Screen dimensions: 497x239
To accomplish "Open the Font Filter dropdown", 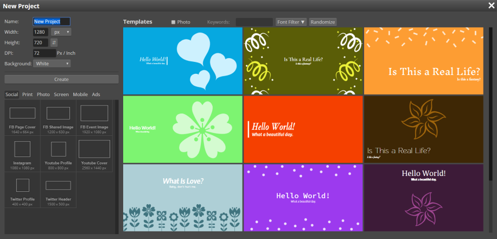I will pyautogui.click(x=291, y=22).
